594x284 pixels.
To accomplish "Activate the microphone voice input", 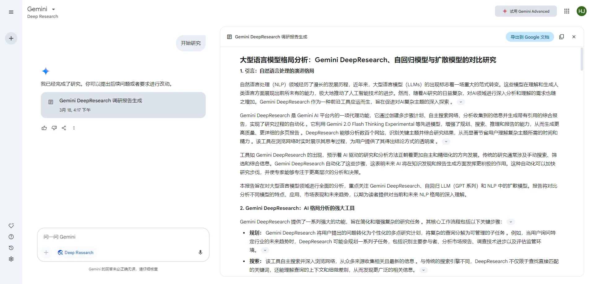I will [x=200, y=252].
